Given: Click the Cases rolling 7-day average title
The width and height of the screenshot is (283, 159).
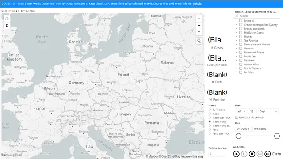Looking at the screenshot, I should click(x=19, y=11).
